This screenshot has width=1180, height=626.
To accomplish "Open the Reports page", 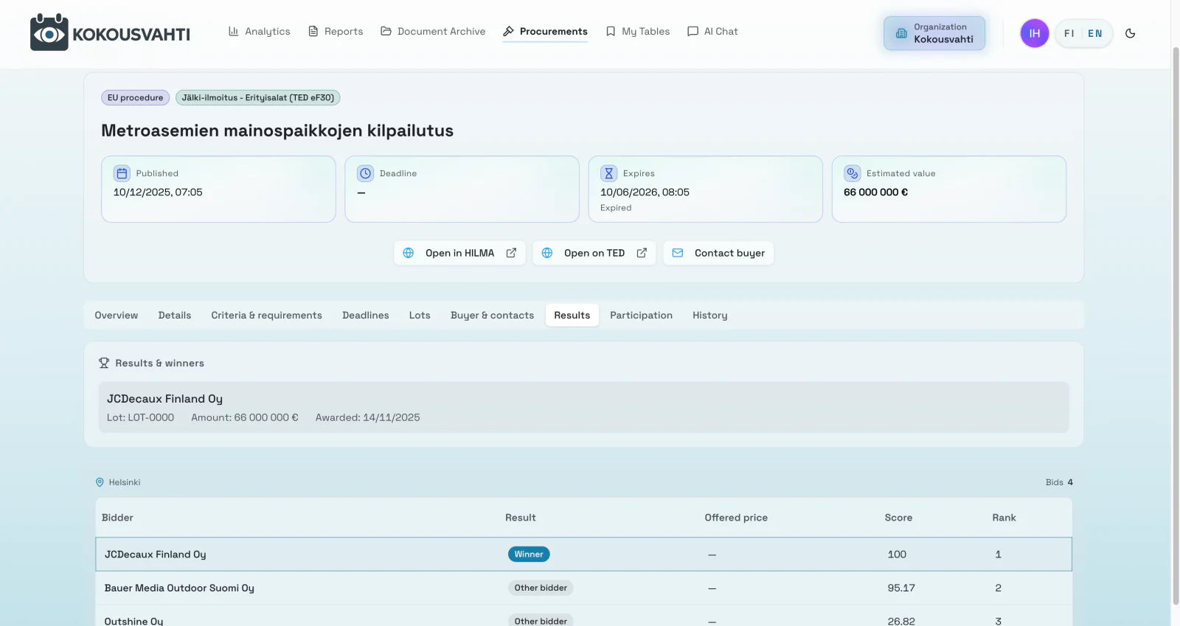I will coord(336,32).
